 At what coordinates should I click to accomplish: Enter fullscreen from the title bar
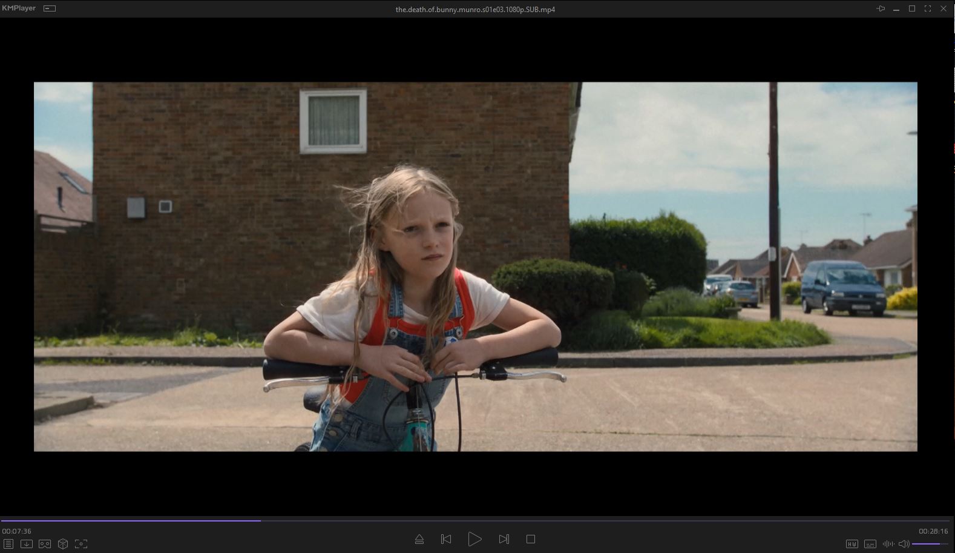928,8
